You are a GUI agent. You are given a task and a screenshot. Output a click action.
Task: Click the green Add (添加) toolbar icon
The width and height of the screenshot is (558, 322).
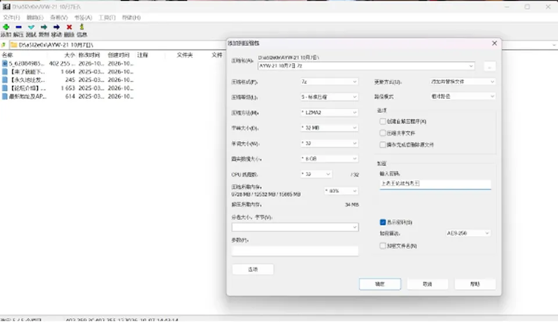(6, 27)
